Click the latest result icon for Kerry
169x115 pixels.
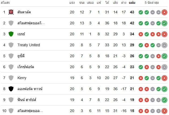point(164,78)
